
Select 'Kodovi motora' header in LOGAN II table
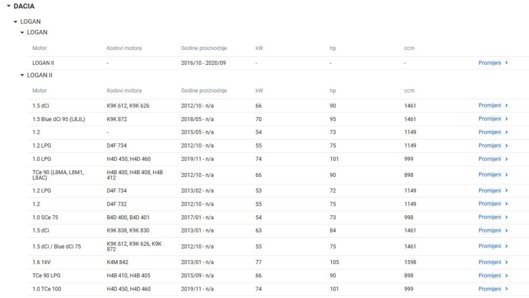coord(124,91)
